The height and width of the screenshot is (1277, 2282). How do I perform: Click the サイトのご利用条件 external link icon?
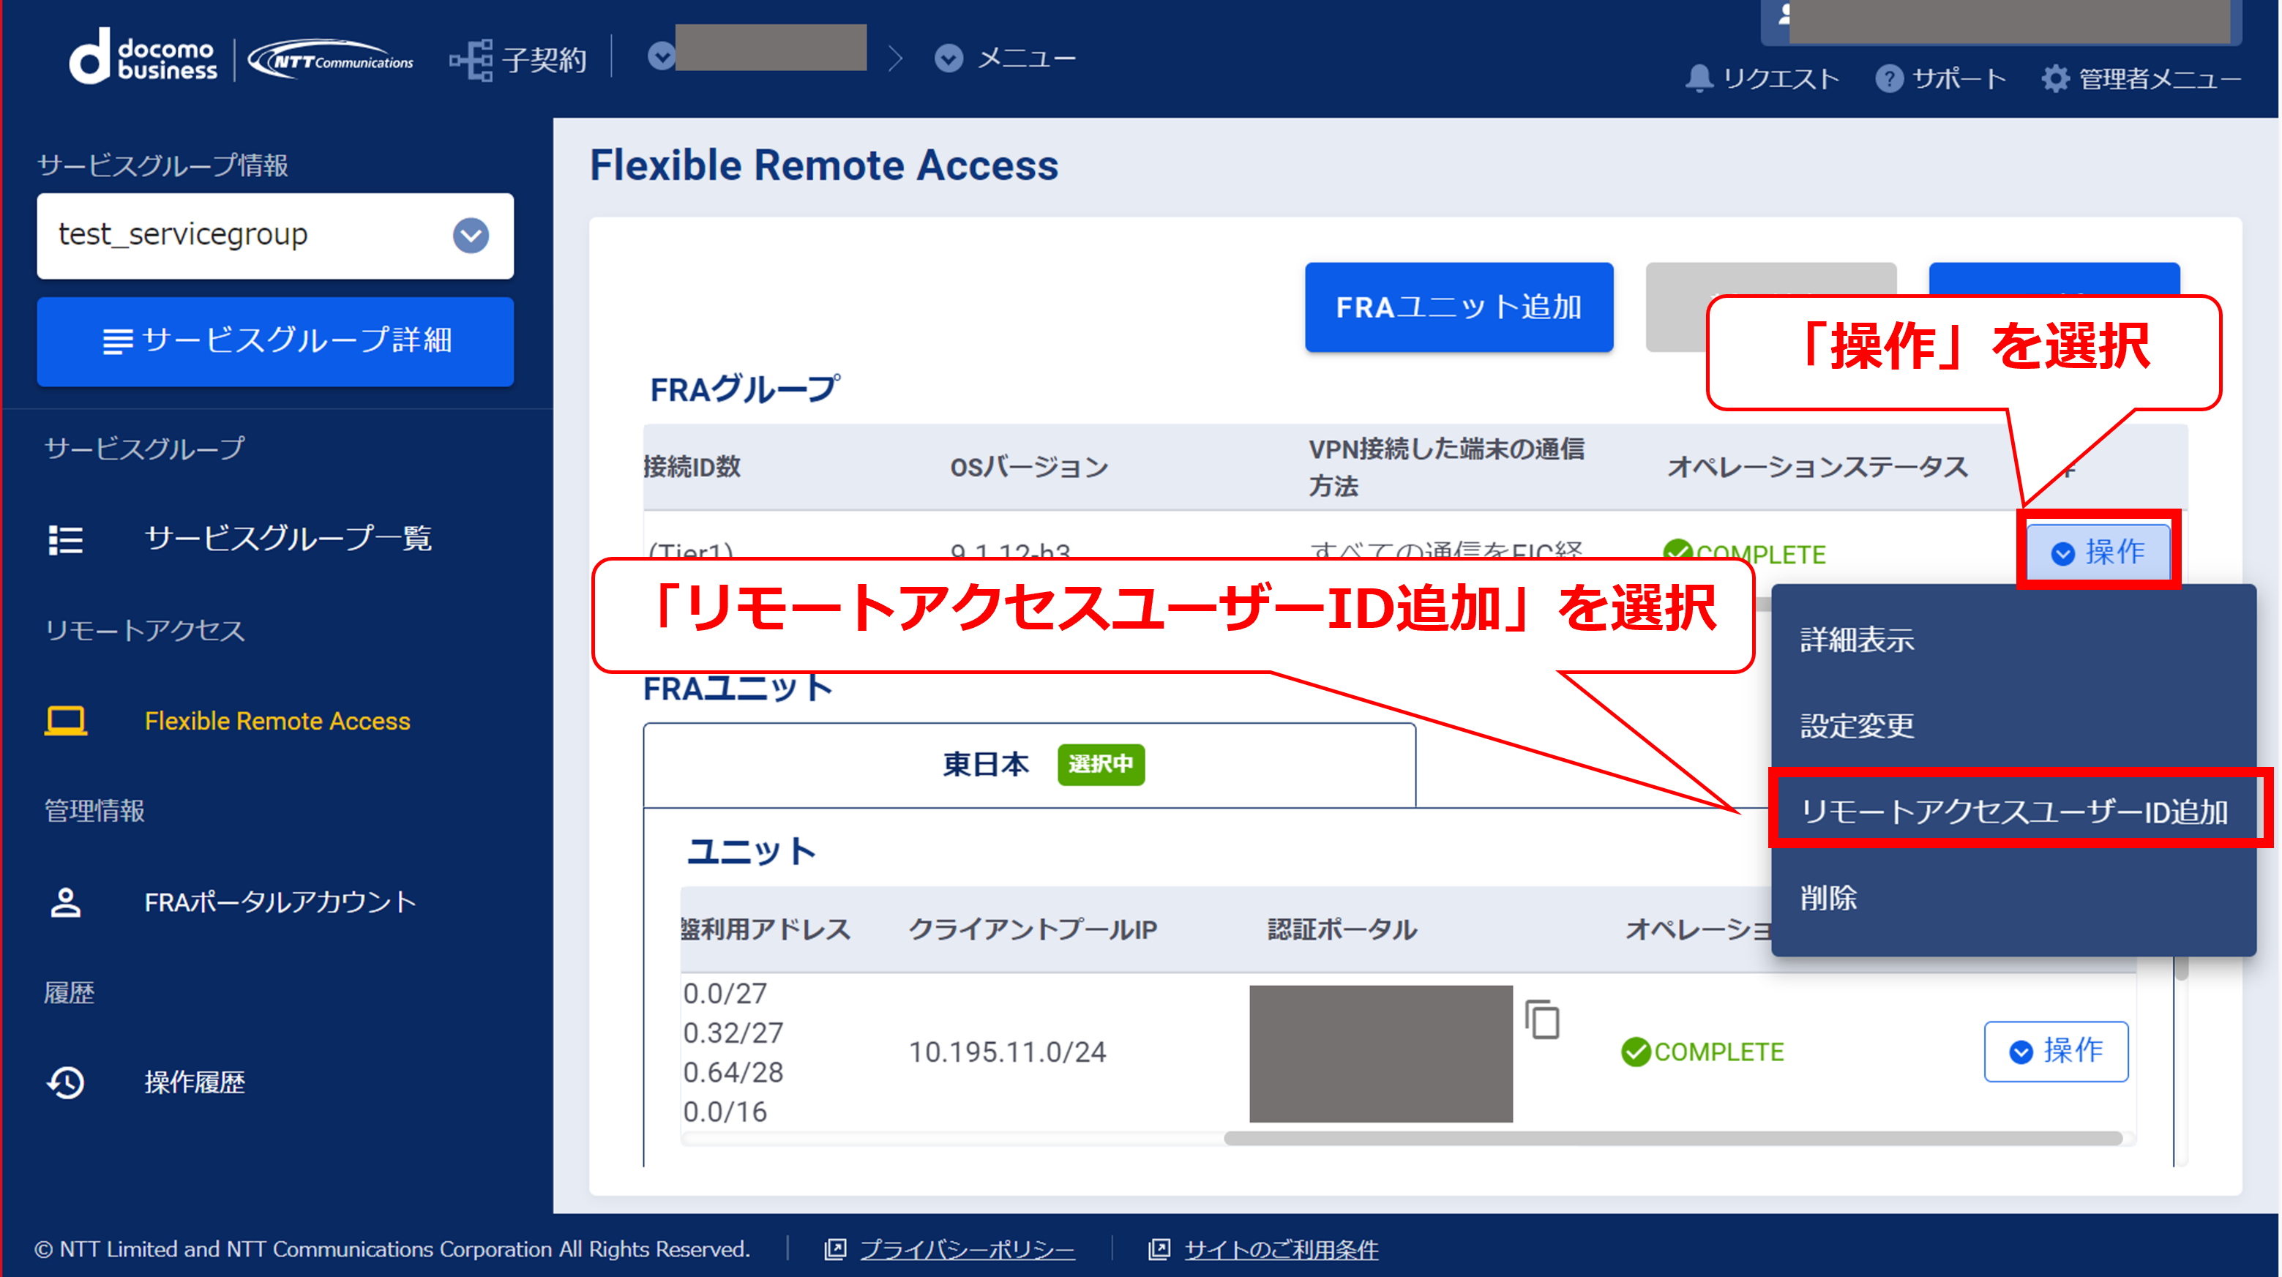coord(1159,1248)
